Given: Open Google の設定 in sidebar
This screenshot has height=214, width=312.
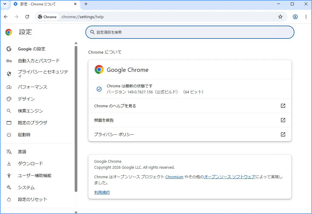Looking at the screenshot, I should coord(32,49).
